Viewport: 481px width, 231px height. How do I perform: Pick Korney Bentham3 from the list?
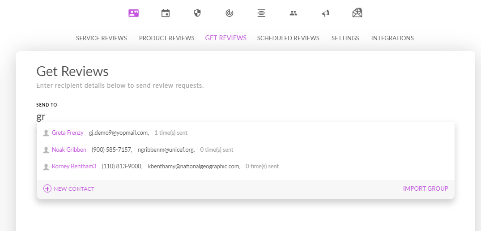(x=245, y=166)
